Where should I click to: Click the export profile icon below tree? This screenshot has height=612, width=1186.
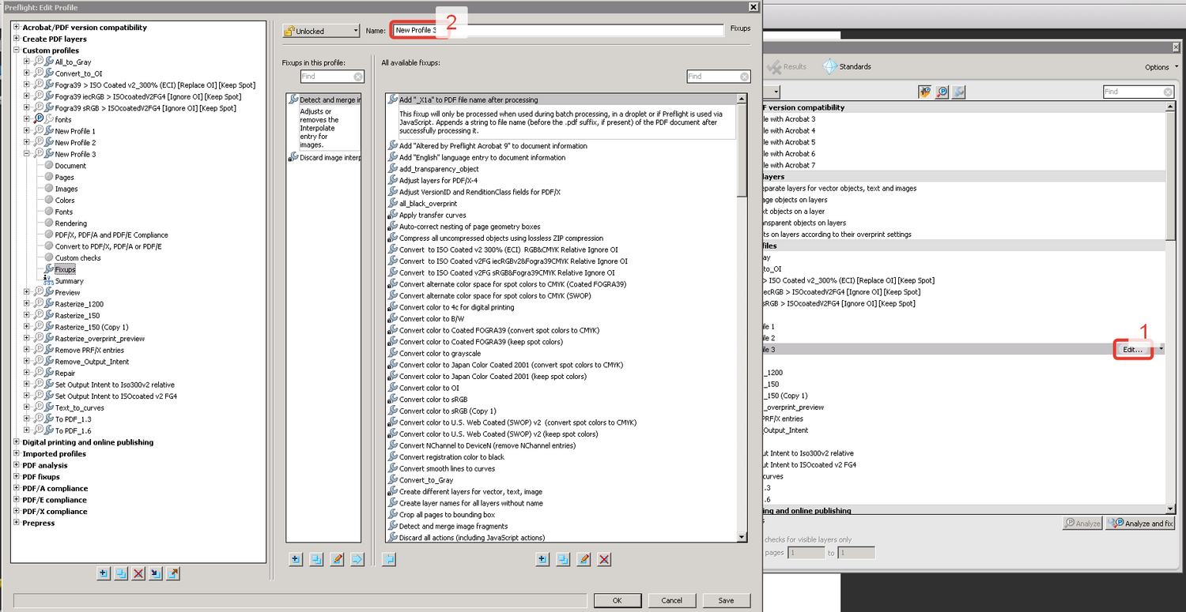coord(173,573)
